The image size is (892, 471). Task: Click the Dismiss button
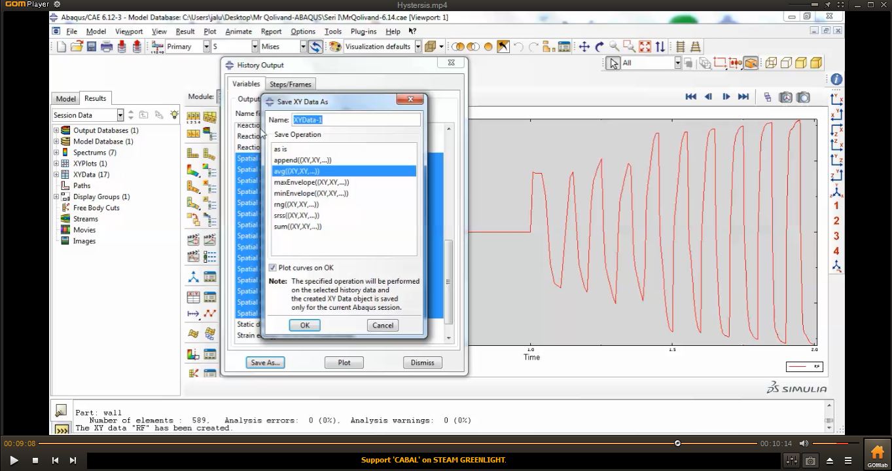pos(423,362)
